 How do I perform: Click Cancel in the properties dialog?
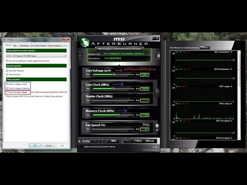tap(48, 145)
